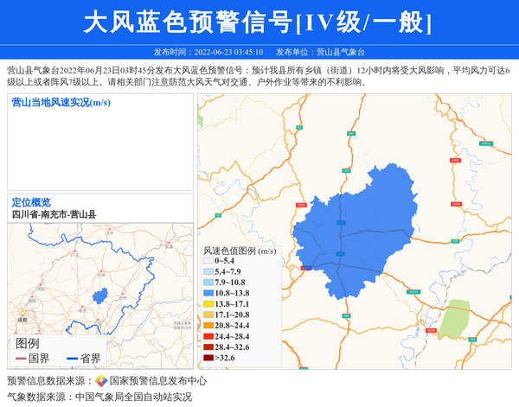
Task: Click the National Early Warning Center logo icon
Action: click(101, 380)
